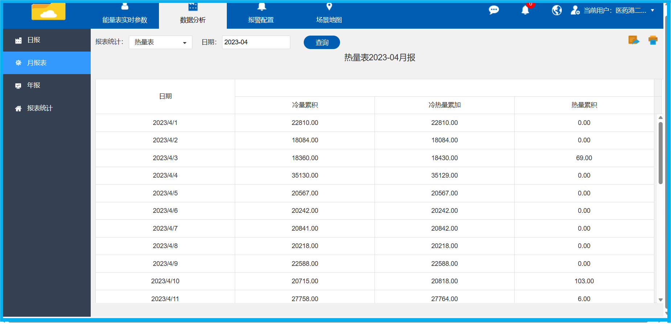Click the 冷量累积 column header
The image size is (671, 324).
tap(305, 105)
